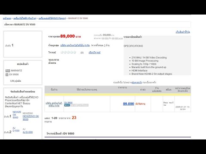Image resolution: width=206 pixels, height=154 pixels.
Task: Click the third rating star
Action: click(68, 52)
